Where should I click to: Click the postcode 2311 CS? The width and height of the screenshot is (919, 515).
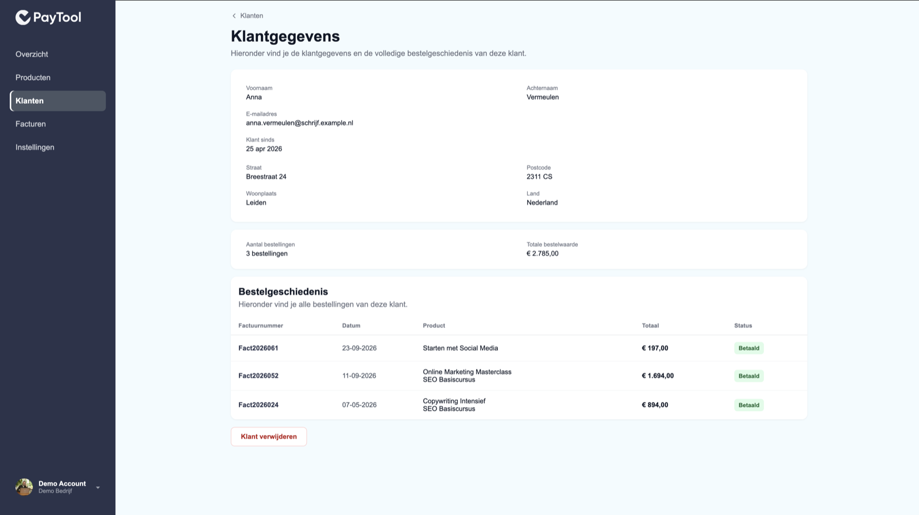click(539, 177)
